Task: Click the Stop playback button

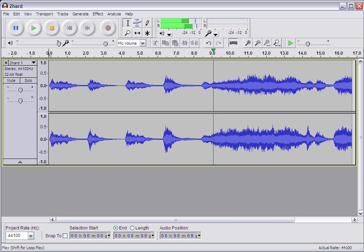Action: [x=52, y=28]
